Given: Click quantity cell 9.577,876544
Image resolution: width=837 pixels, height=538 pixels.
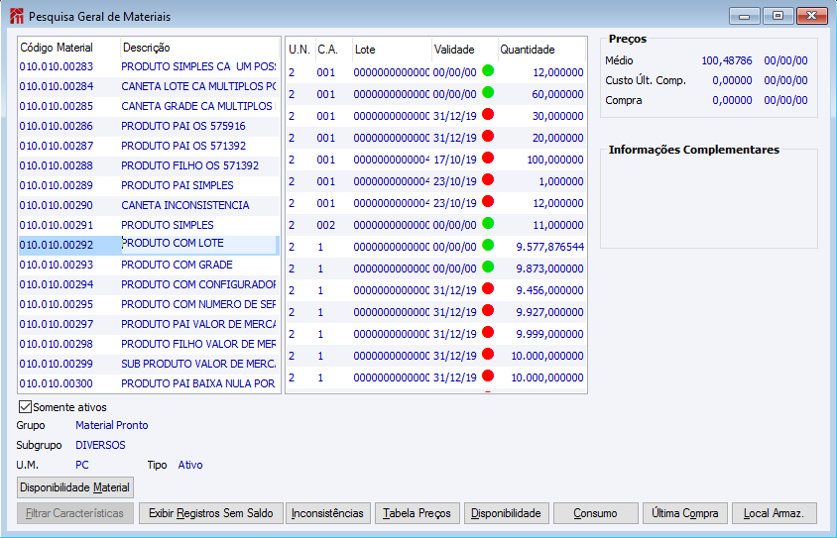Looking at the screenshot, I should [549, 247].
